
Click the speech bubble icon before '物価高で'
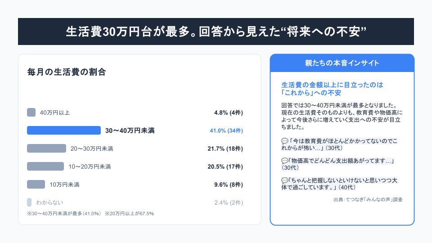(x=284, y=161)
